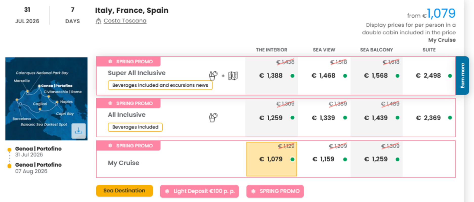Select My Cruise Interior fare €1,079
This screenshot has width=474, height=202.
coord(271,159)
